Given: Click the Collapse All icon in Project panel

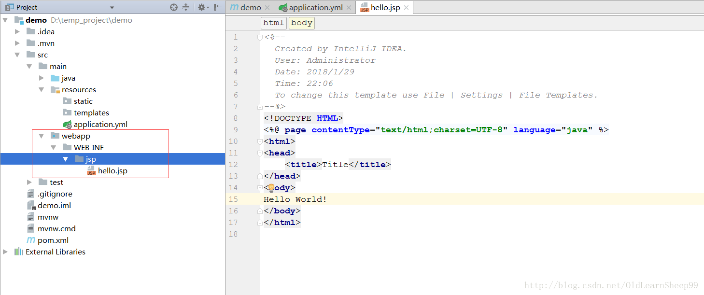Looking at the screenshot, I should 186,7.
